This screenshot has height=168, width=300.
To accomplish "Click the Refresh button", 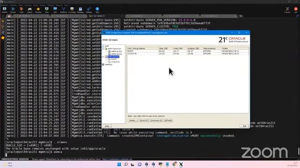I will click(x=168, y=120).
